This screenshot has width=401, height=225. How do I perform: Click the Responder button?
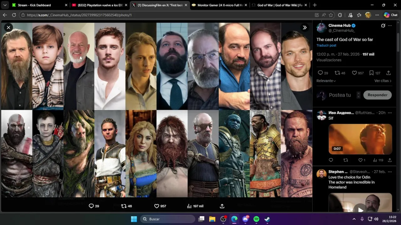(378, 95)
